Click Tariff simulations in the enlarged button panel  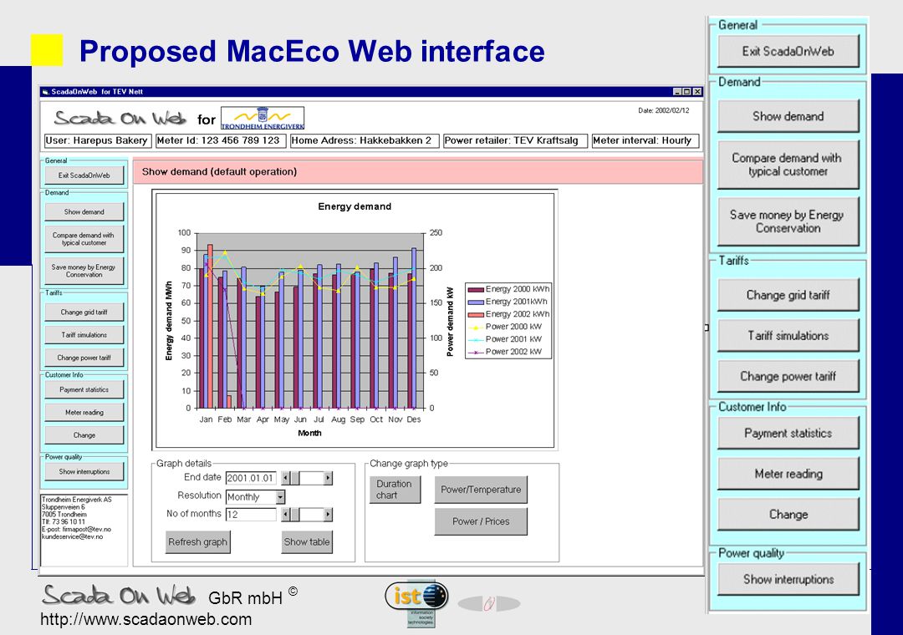tap(788, 336)
